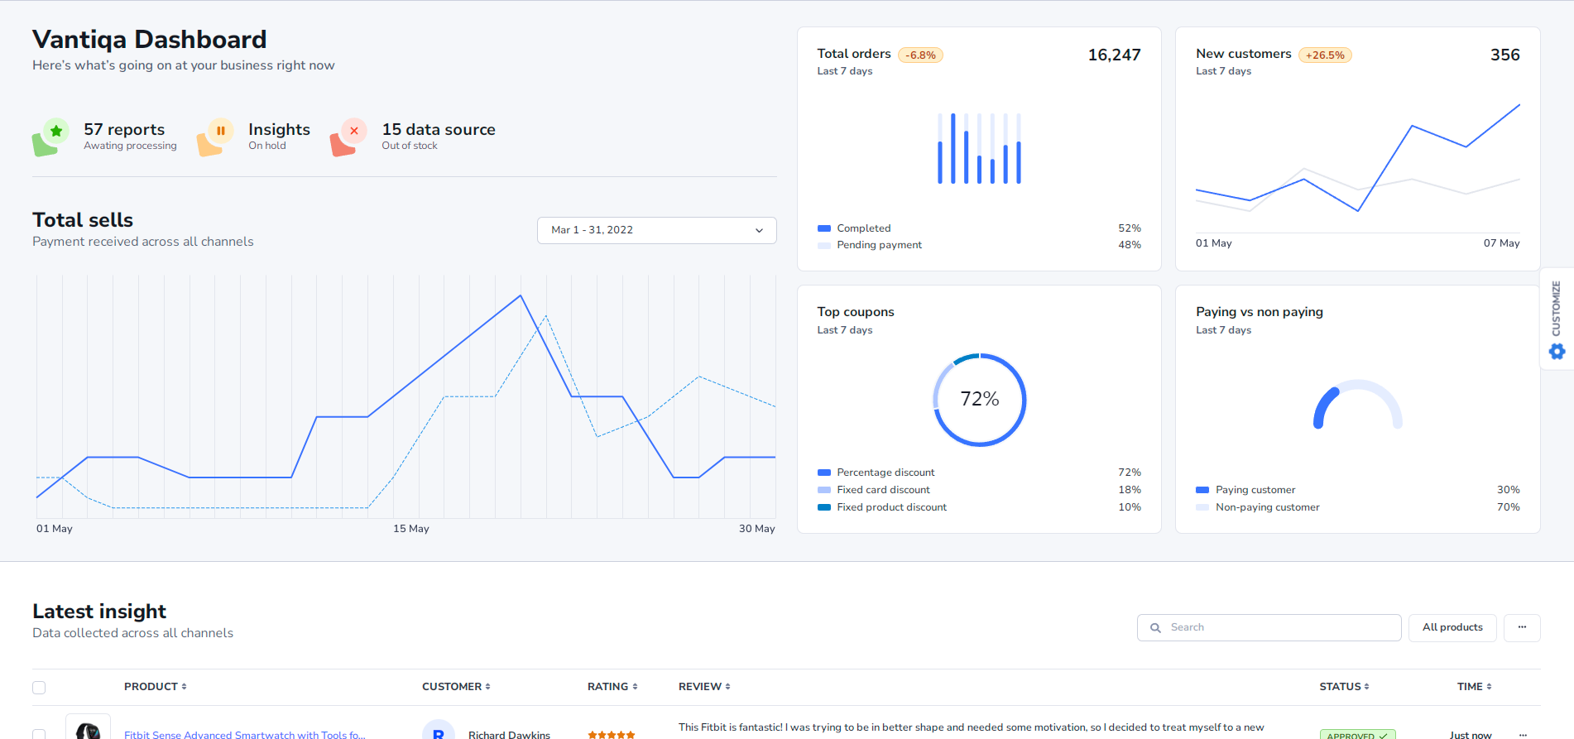
Task: Click the Fitbit product thumbnail
Action: coord(88,727)
